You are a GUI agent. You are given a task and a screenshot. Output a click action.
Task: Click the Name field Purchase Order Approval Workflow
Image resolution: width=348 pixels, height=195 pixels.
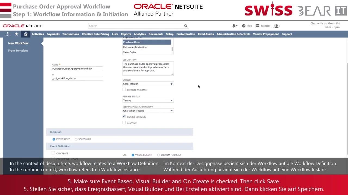click(x=77, y=69)
